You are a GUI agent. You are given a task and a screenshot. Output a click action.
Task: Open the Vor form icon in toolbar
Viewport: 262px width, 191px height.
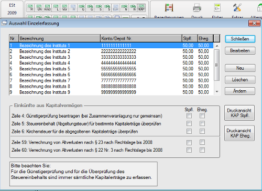click(x=64, y=8)
